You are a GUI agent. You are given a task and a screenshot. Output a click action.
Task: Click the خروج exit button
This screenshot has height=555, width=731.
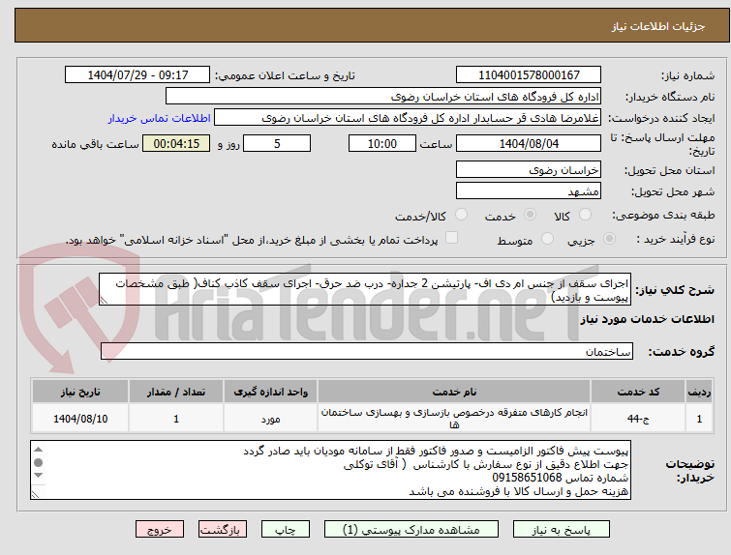pyautogui.click(x=160, y=530)
